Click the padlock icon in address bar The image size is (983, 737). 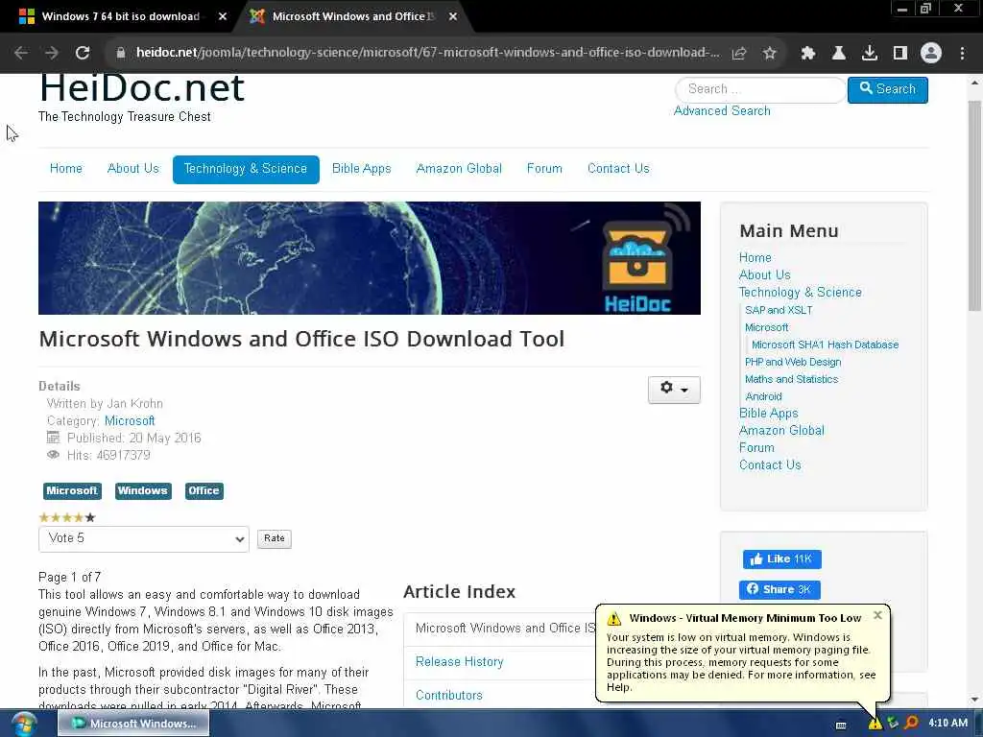pyautogui.click(x=121, y=53)
